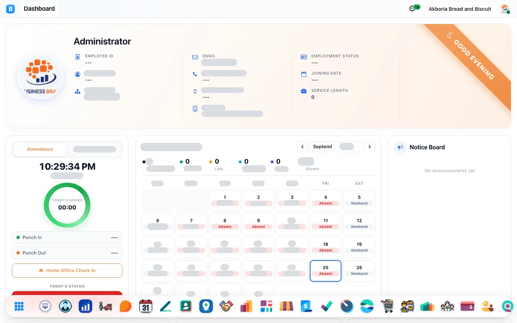Open the dollar invoice app icon
The image size is (517, 323).
point(307,306)
